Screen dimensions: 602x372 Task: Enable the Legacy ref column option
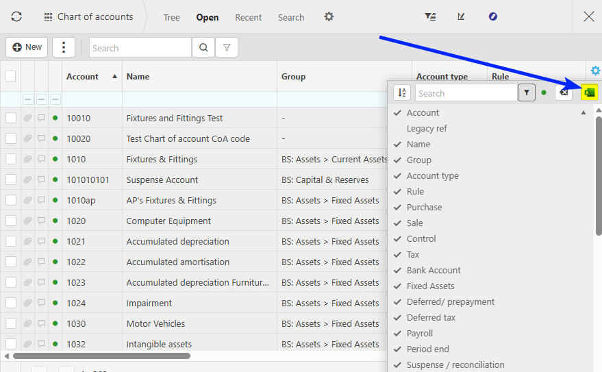pos(427,128)
